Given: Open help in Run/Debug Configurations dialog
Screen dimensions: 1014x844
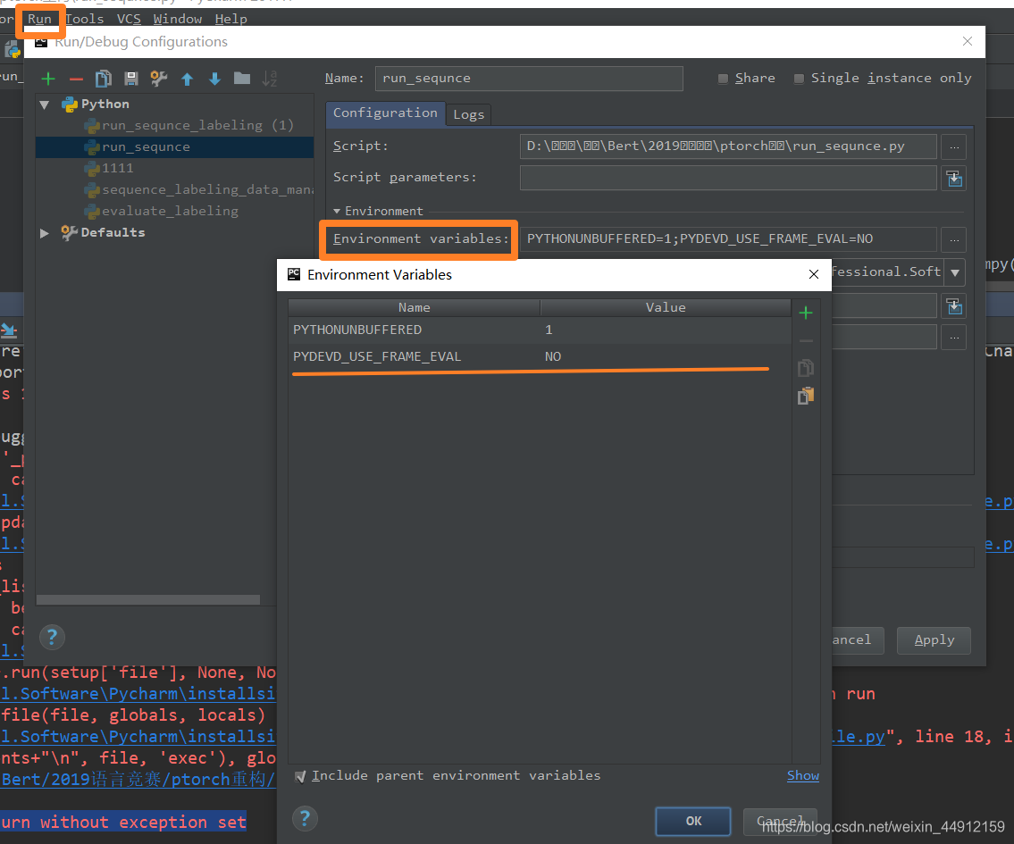Looking at the screenshot, I should point(53,637).
